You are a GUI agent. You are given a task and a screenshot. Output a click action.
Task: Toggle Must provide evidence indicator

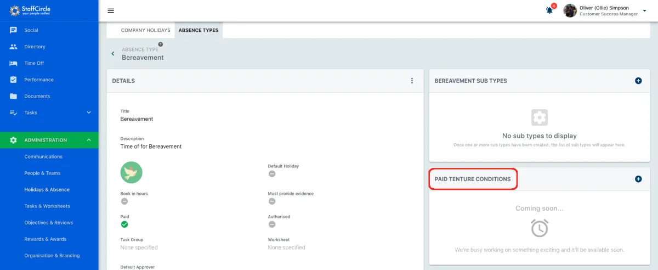[x=272, y=201]
